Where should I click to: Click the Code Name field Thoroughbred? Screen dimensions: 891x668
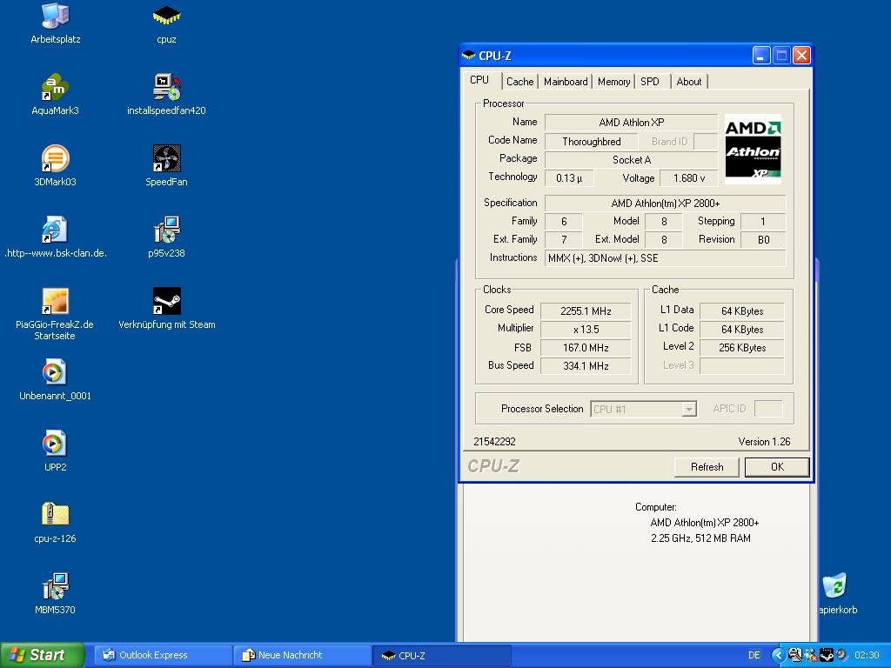pyautogui.click(x=591, y=142)
